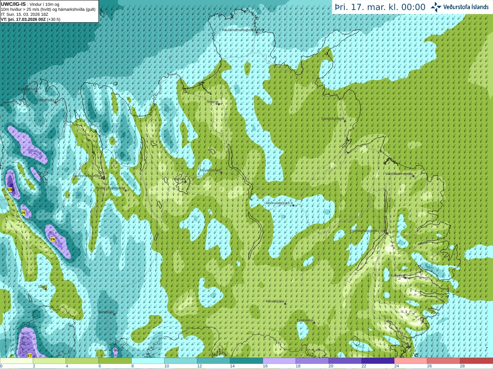The height and width of the screenshot is (369, 493).
Task: Click the Kollaleira station label
Action: click(397, 275)
